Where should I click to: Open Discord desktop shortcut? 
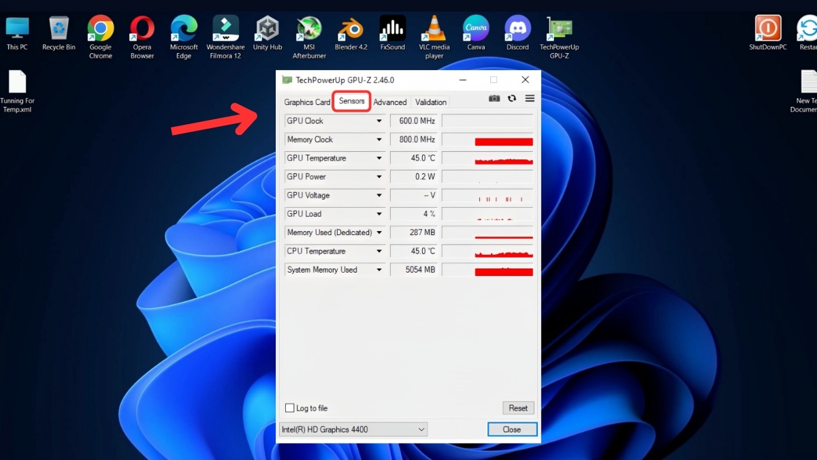point(517,33)
